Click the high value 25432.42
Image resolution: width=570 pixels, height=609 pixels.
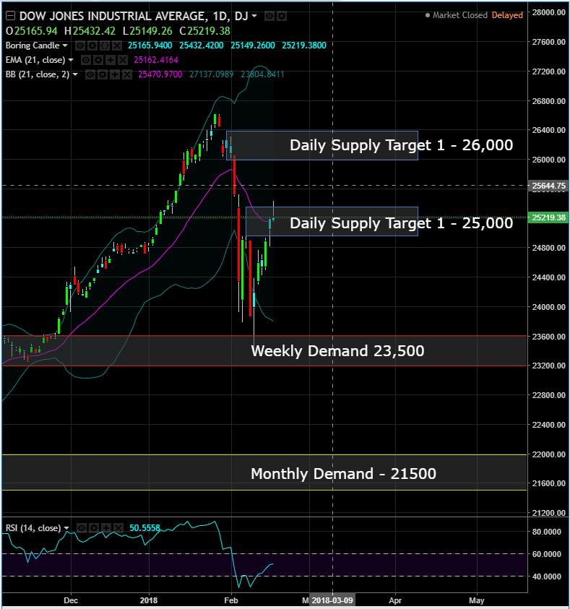pos(95,31)
